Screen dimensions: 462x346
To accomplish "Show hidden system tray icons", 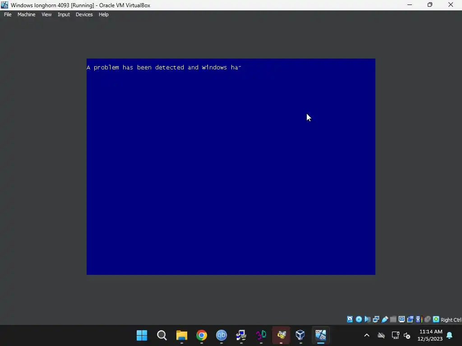I will tap(367, 335).
